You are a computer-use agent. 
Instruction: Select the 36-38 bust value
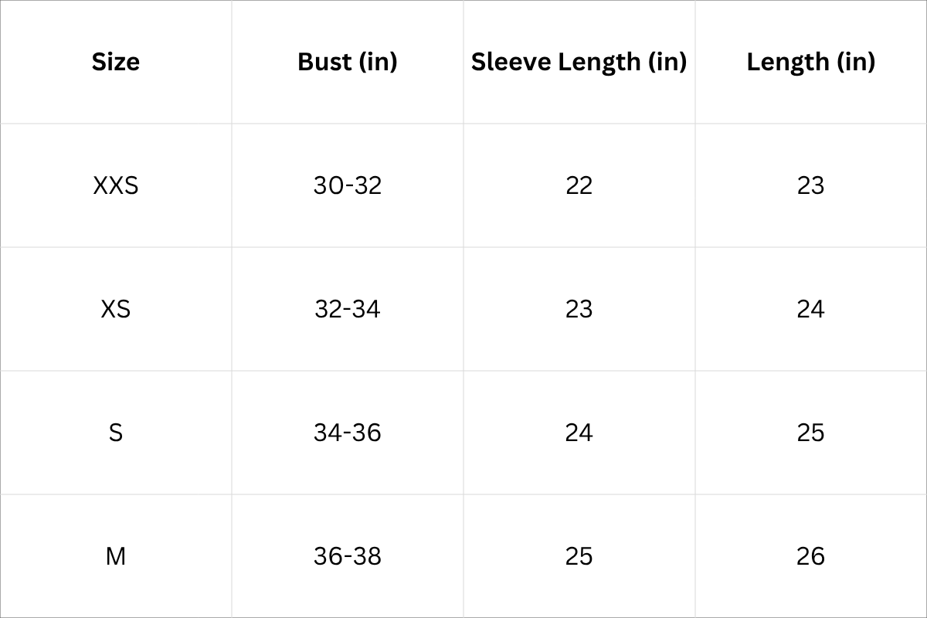pyautogui.click(x=348, y=556)
